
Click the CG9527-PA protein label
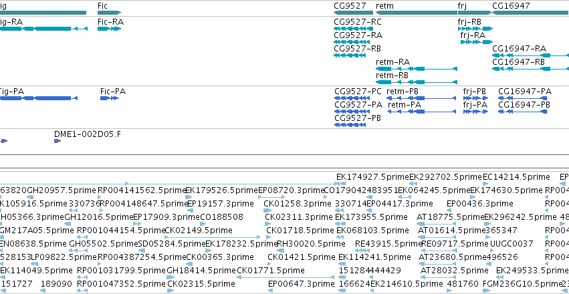tap(358, 105)
